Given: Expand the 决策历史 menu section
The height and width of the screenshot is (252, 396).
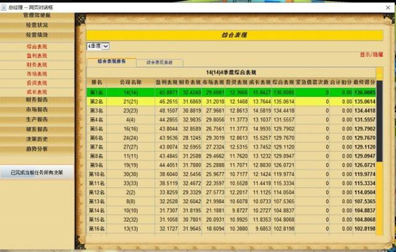Looking at the screenshot, I should 37,139.
